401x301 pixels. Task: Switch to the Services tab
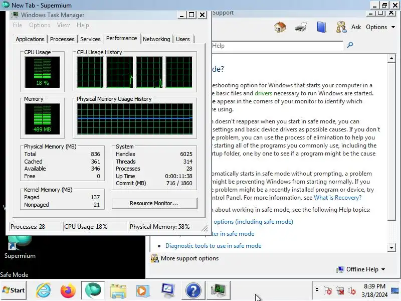[x=90, y=39]
